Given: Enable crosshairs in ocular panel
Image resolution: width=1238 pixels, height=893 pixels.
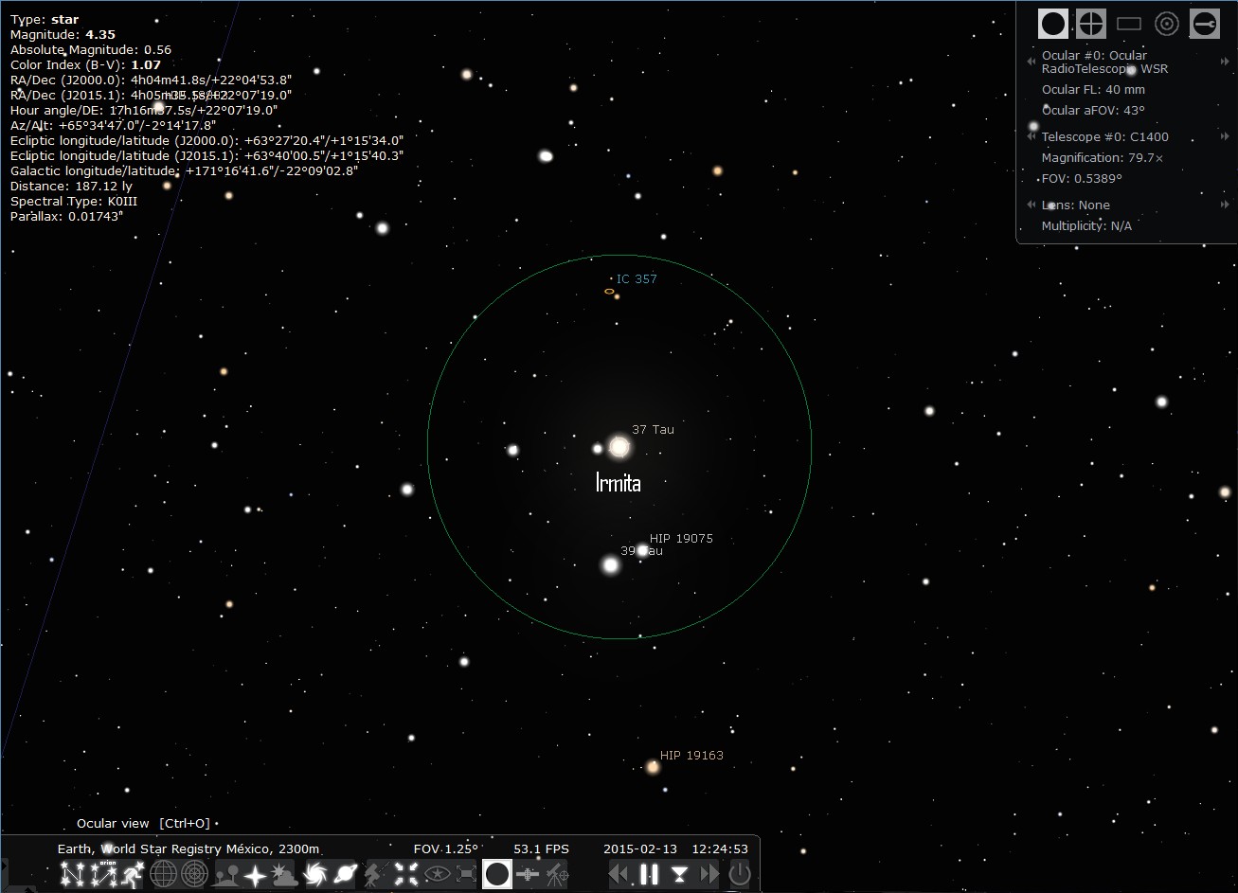Looking at the screenshot, I should pyautogui.click(x=1091, y=24).
